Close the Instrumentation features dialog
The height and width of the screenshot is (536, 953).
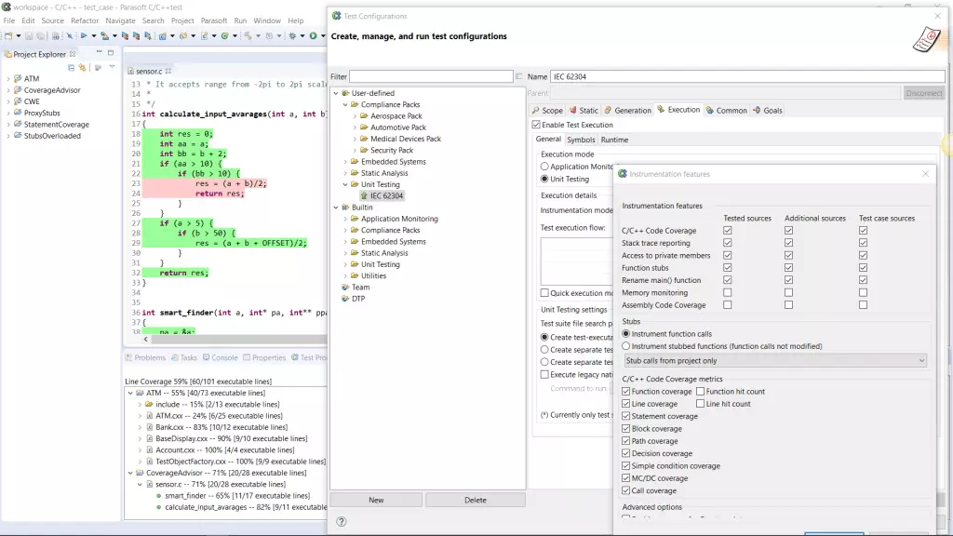tap(925, 174)
